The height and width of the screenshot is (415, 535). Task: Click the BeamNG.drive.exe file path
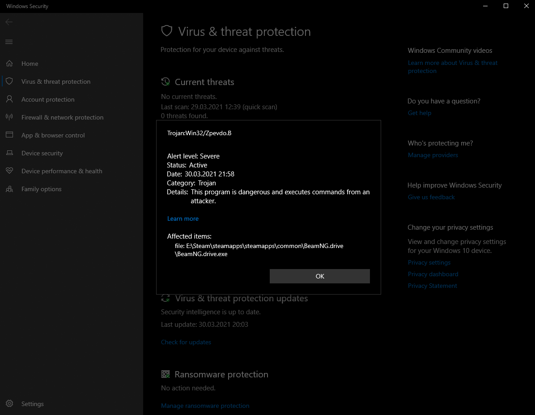[259, 250]
